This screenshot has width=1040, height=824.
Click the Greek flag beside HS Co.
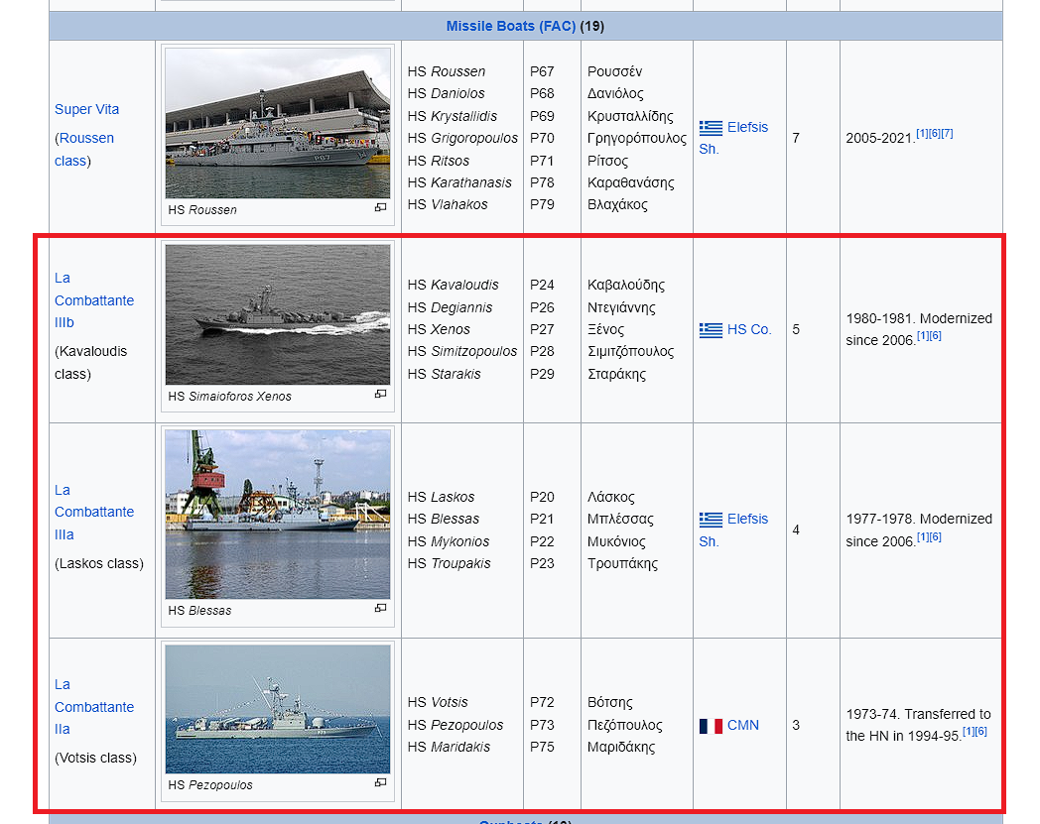711,329
